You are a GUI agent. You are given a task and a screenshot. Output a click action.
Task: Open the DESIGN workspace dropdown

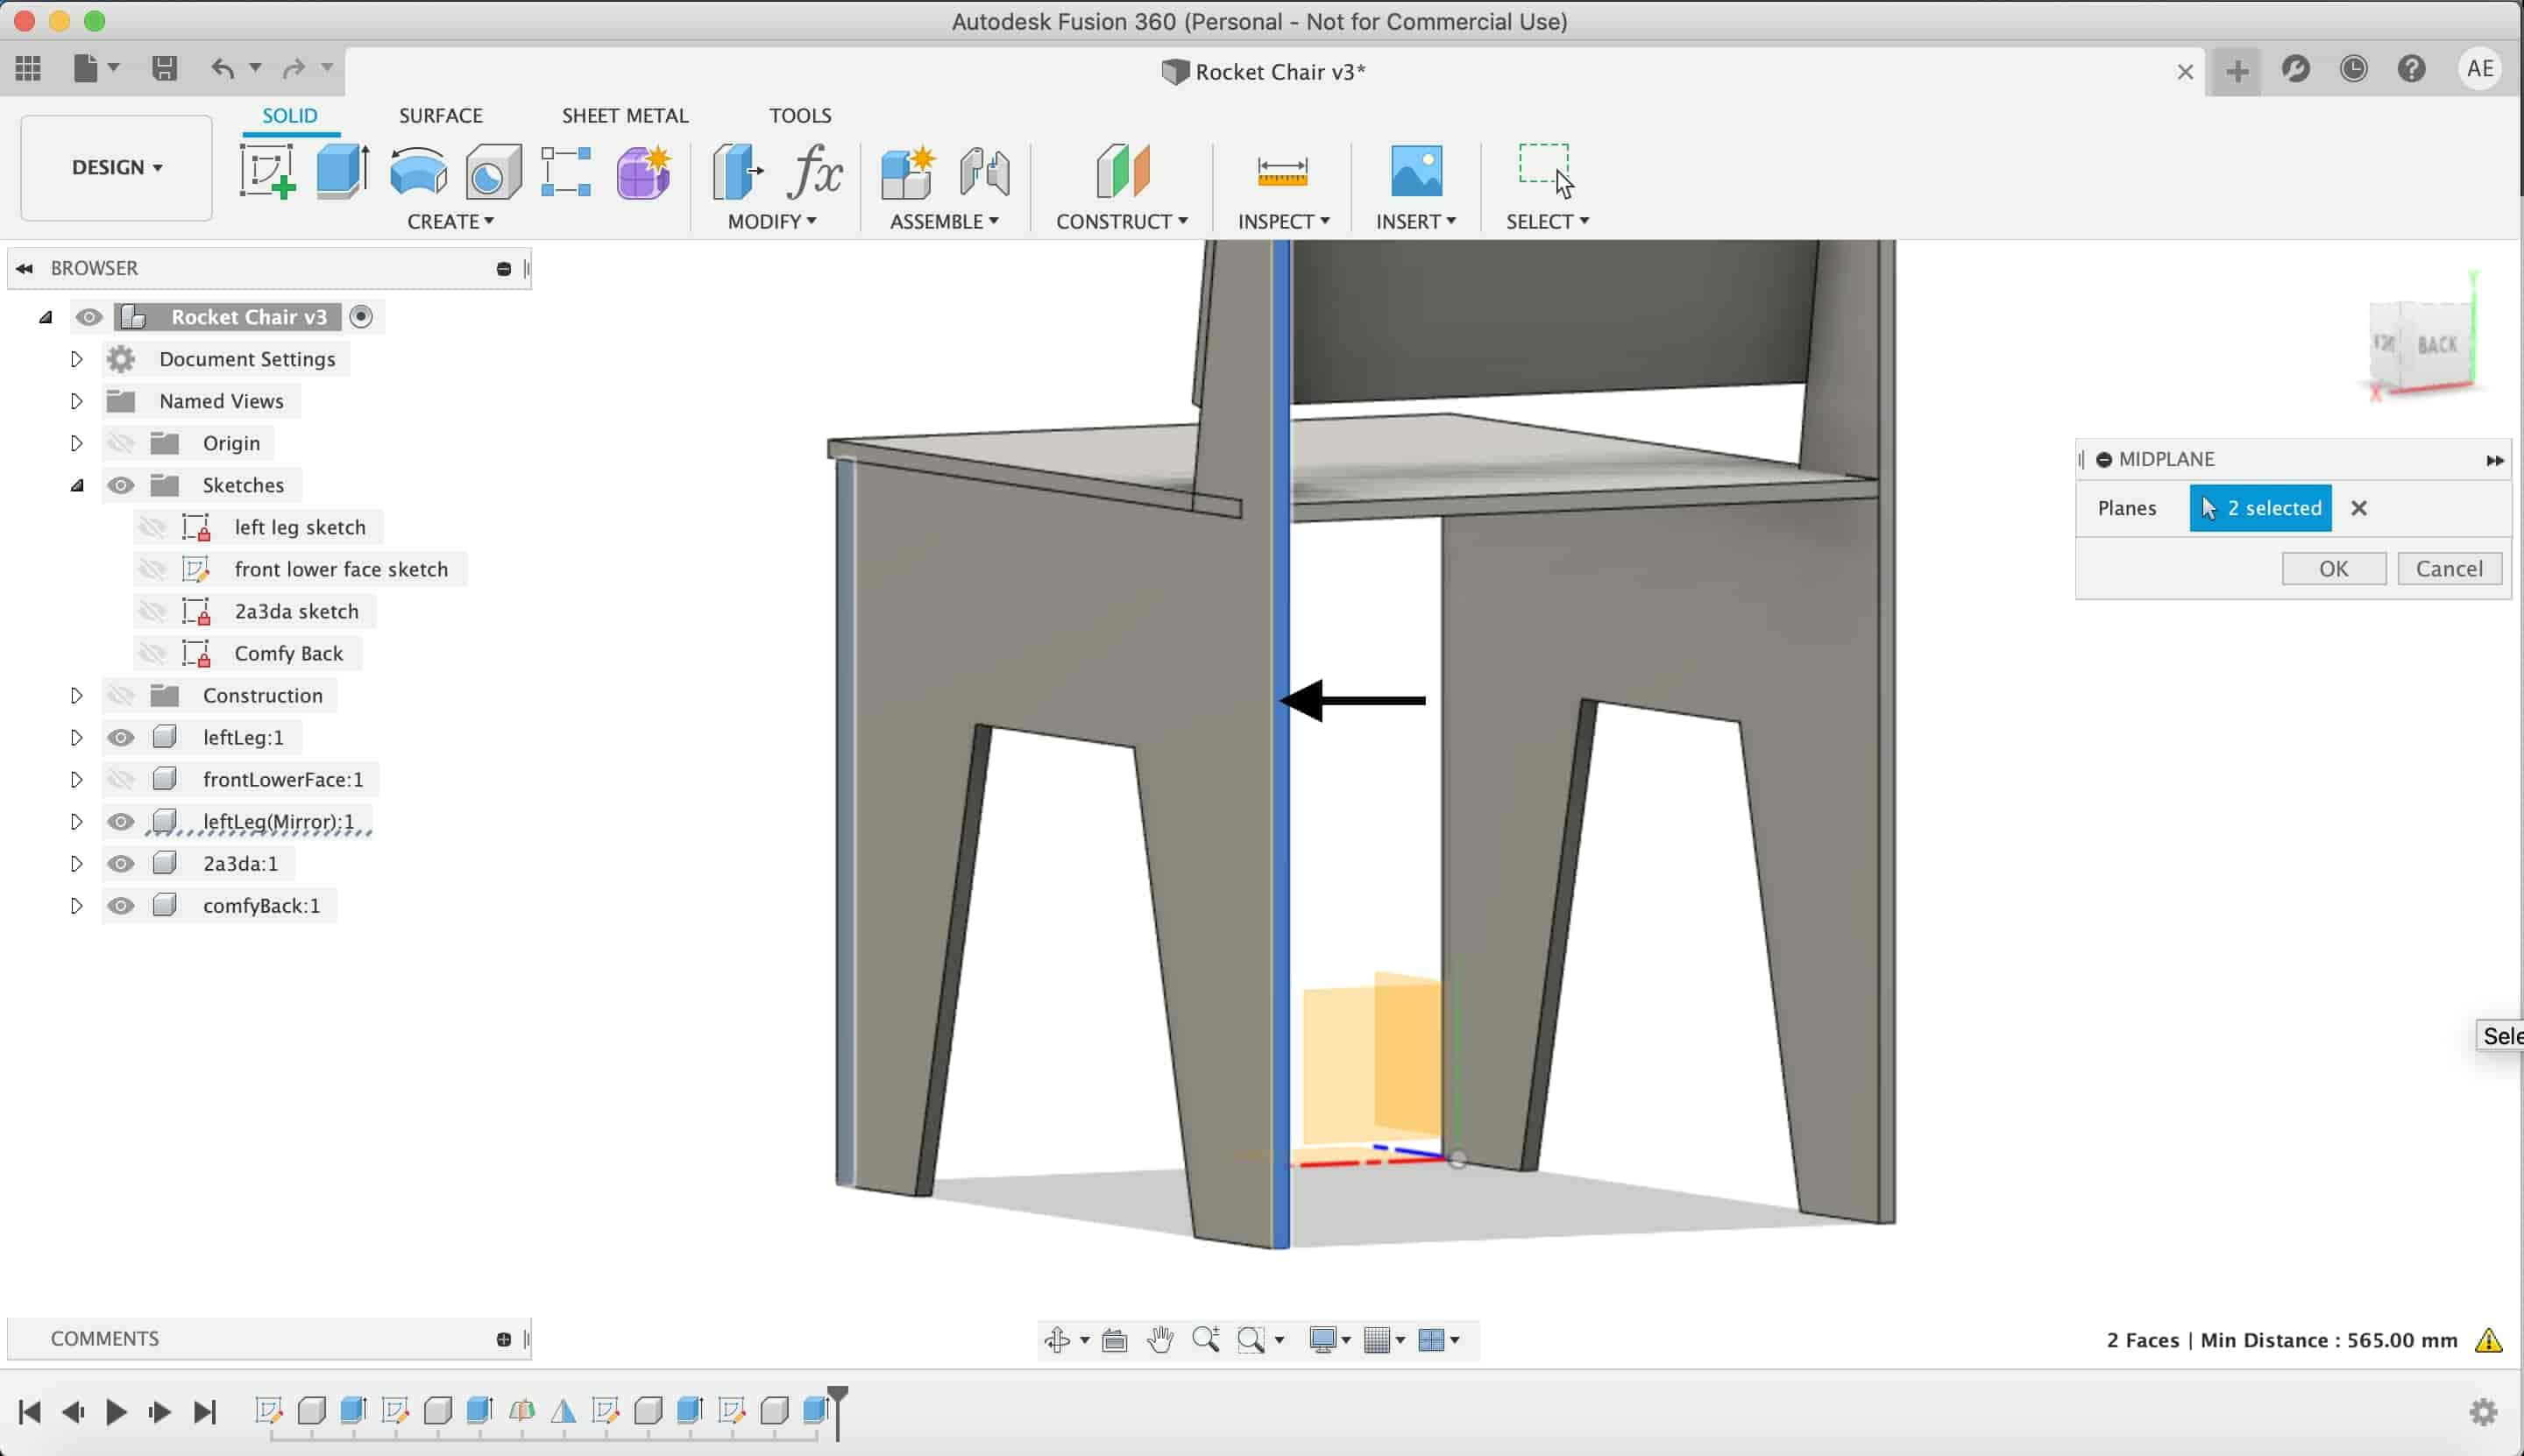116,167
